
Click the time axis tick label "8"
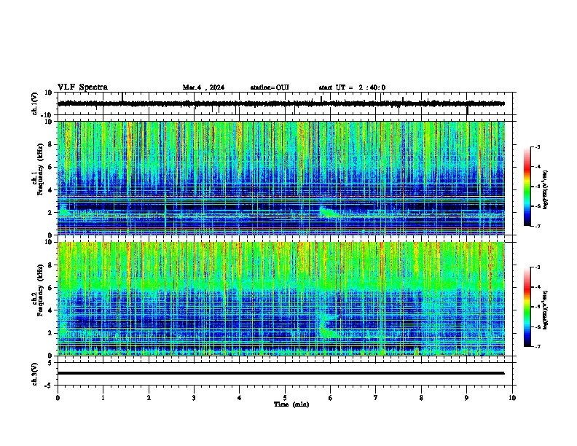tap(421, 398)
